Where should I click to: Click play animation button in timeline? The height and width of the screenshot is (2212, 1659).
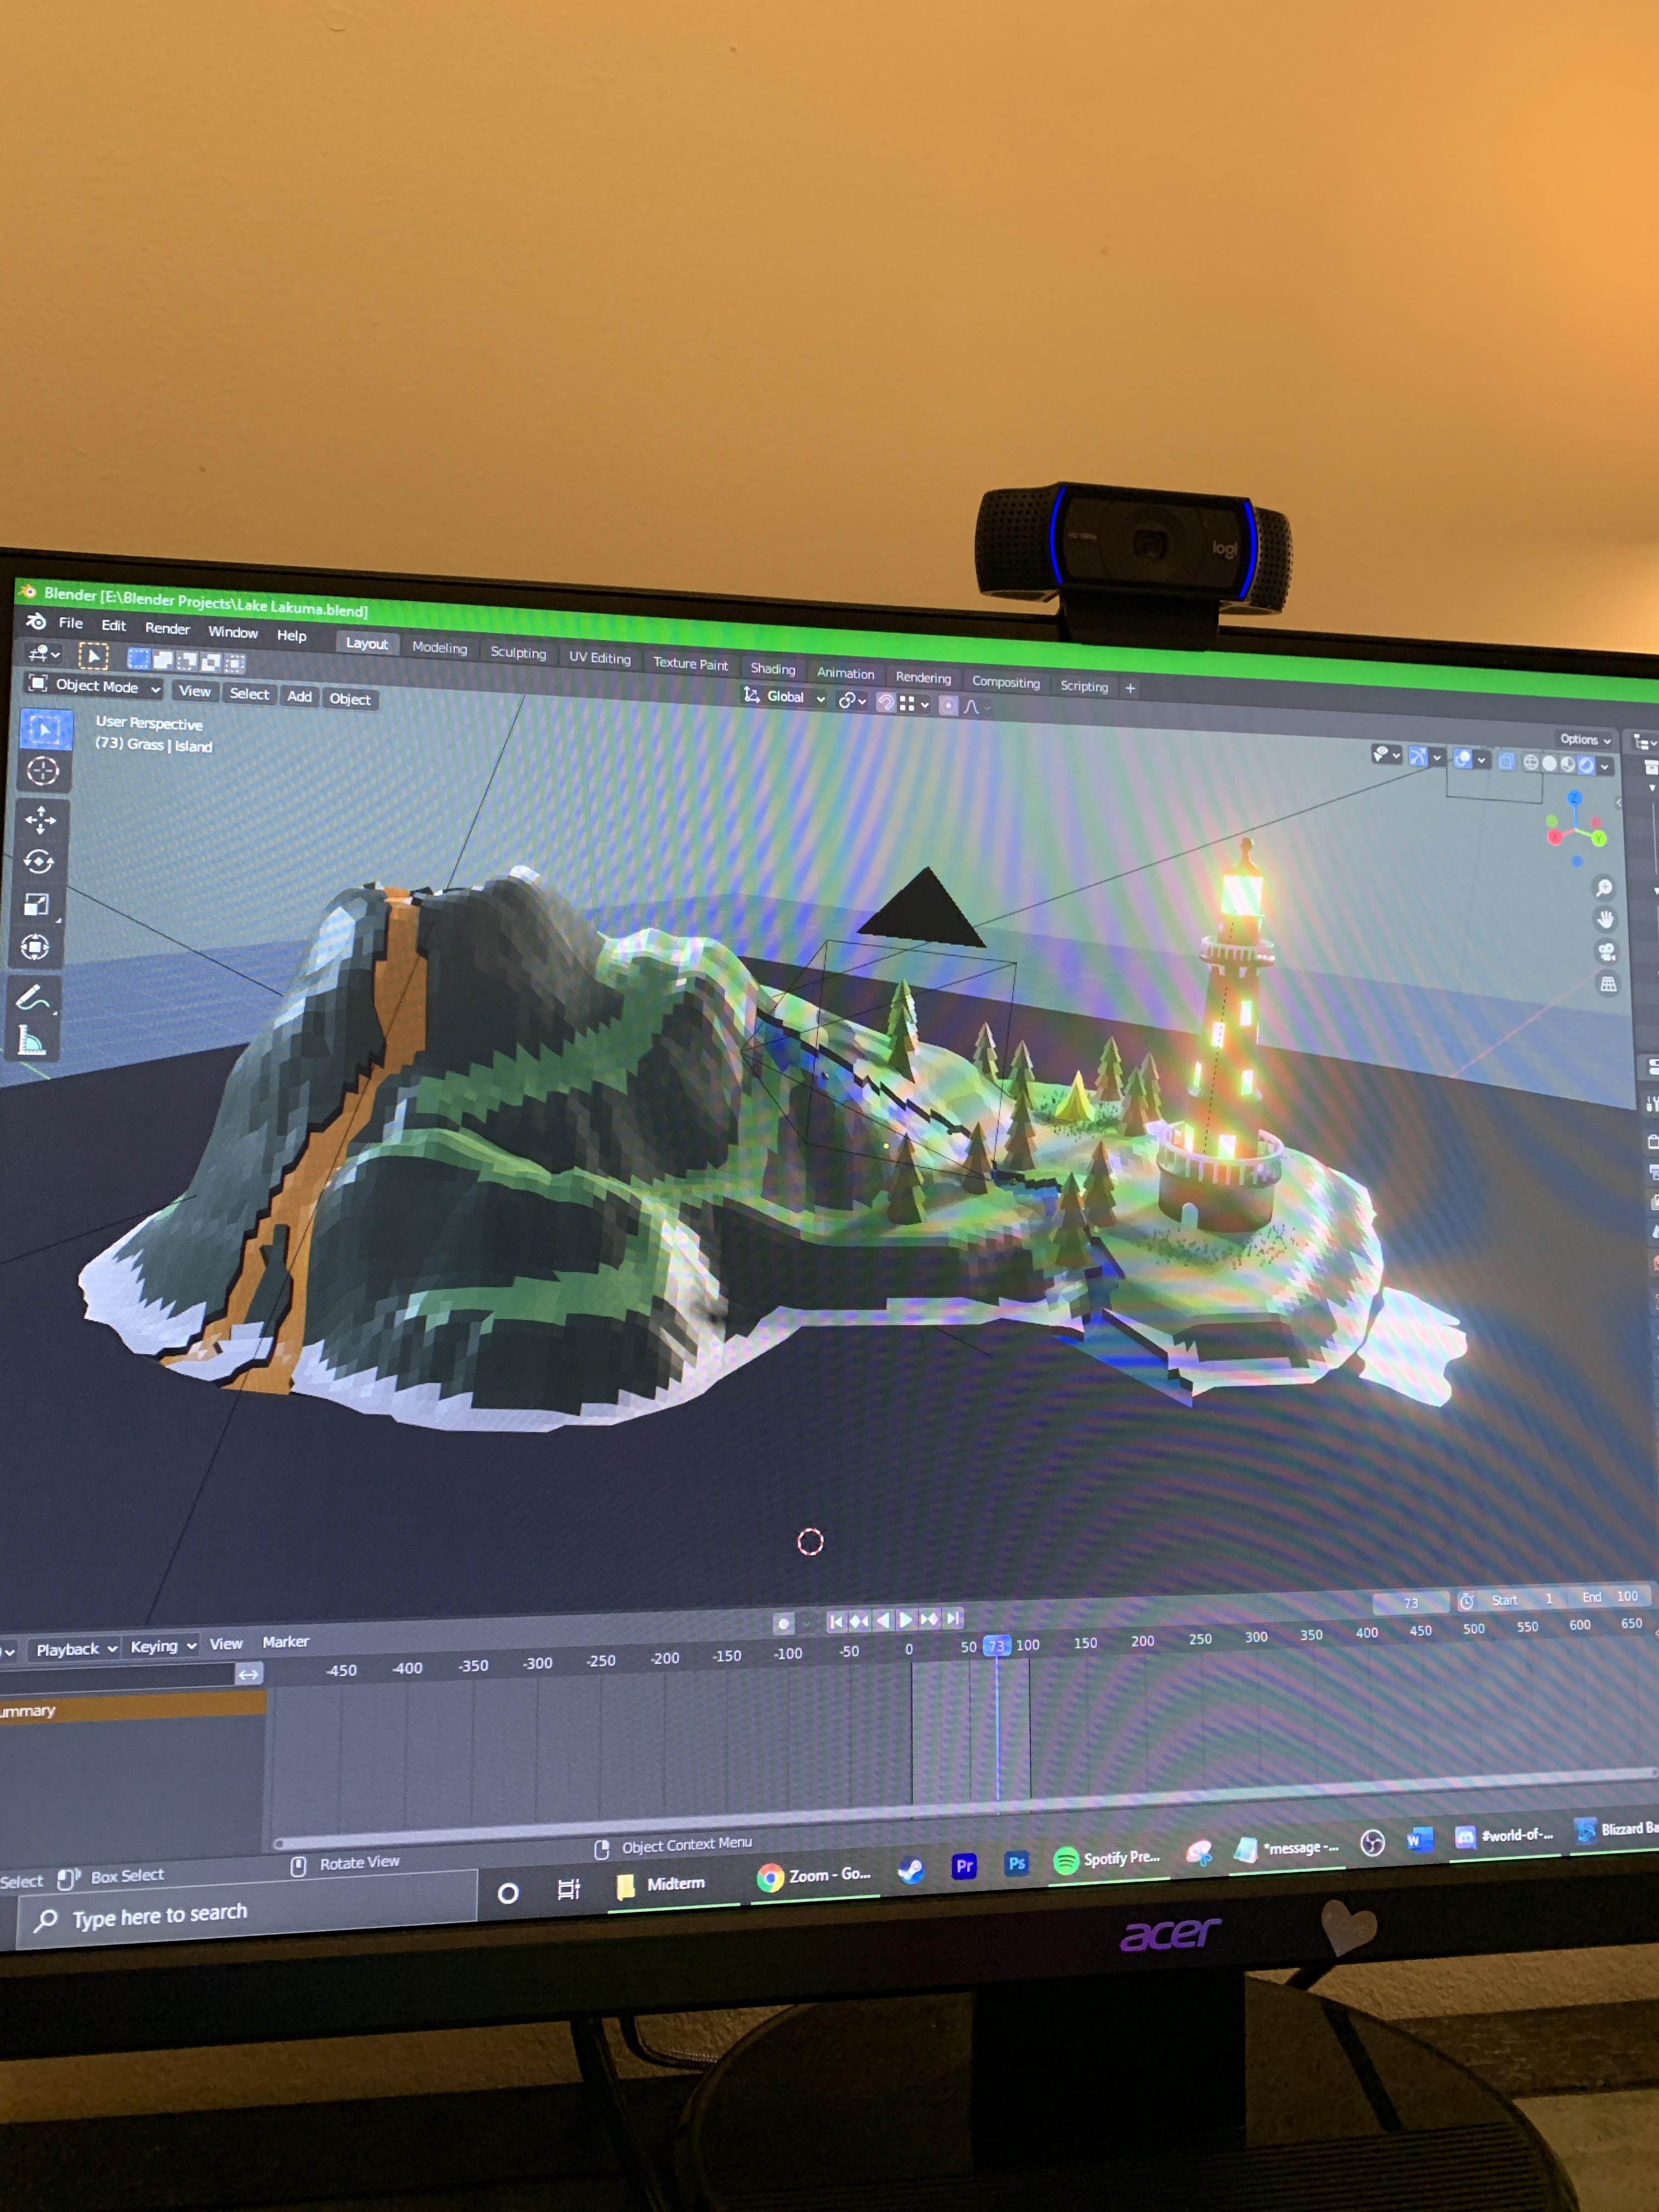(906, 1620)
